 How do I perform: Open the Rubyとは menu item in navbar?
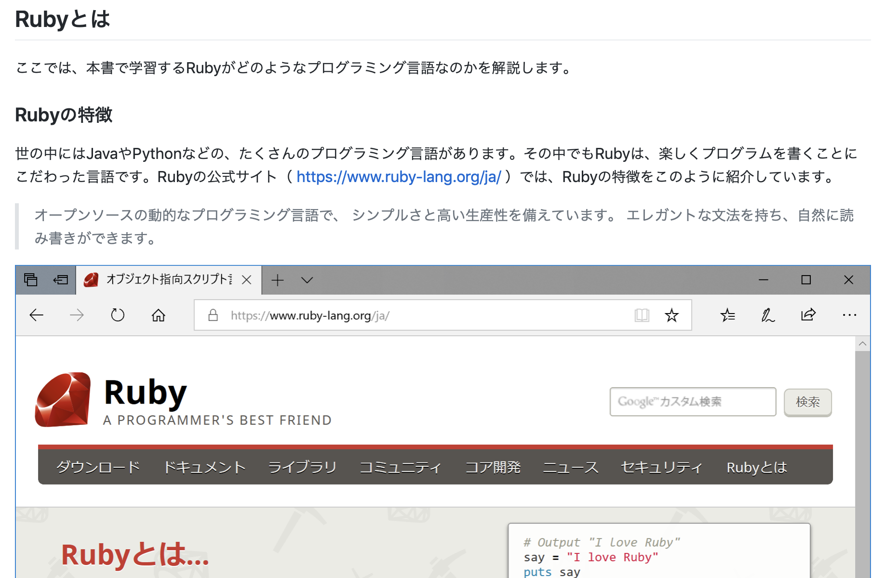[757, 467]
